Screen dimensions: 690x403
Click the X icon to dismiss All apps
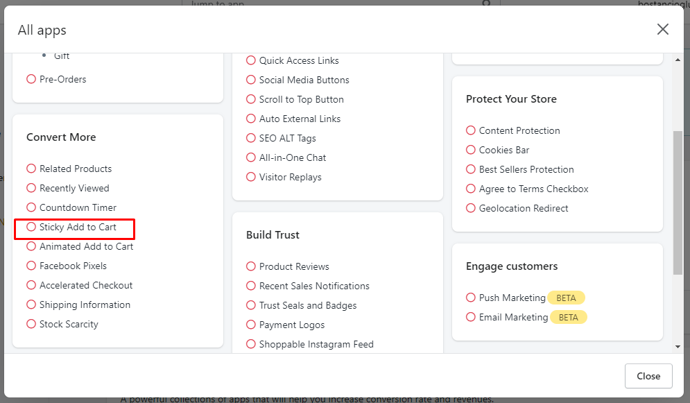[x=663, y=29]
